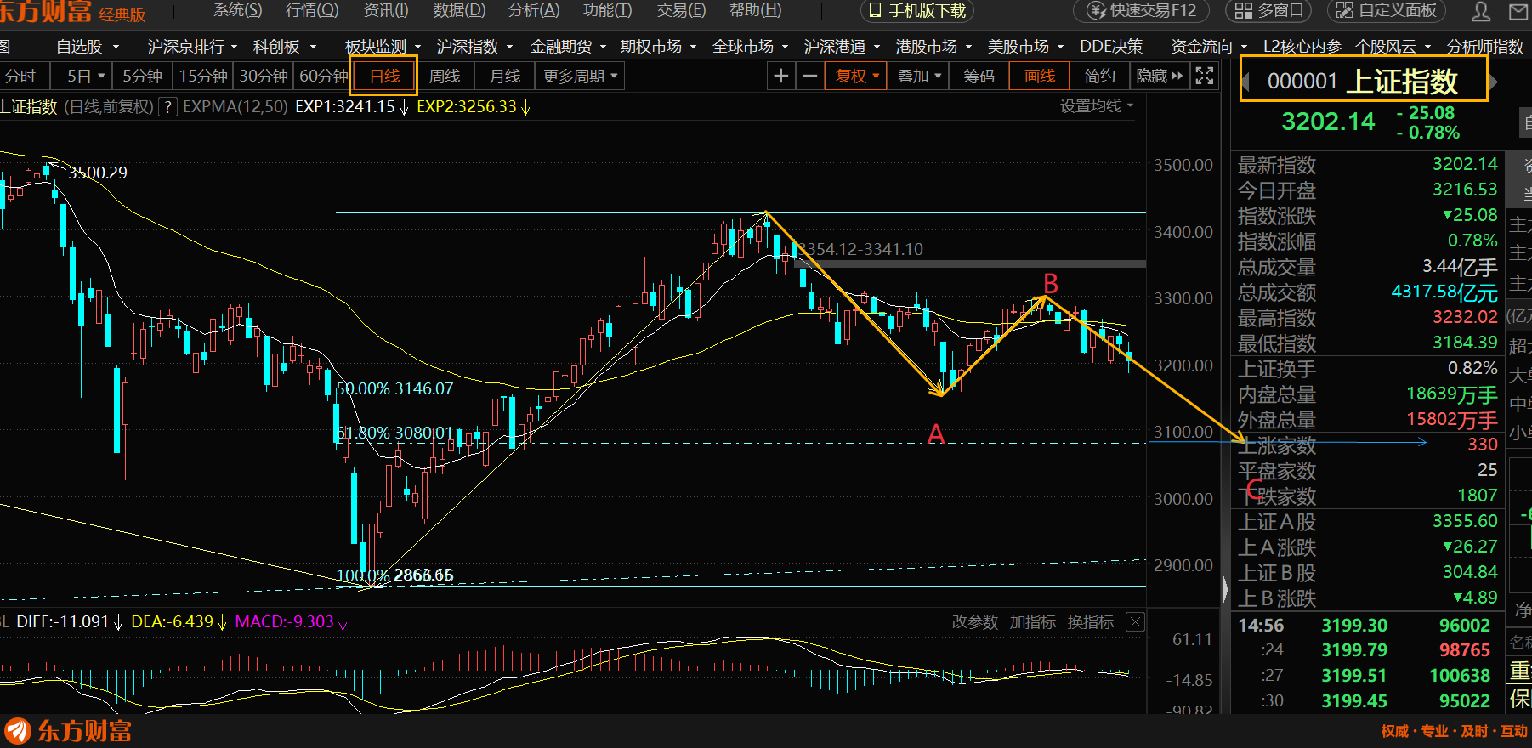Open 自定义面板 custom panel
1532x748 pixels.
point(1387,11)
